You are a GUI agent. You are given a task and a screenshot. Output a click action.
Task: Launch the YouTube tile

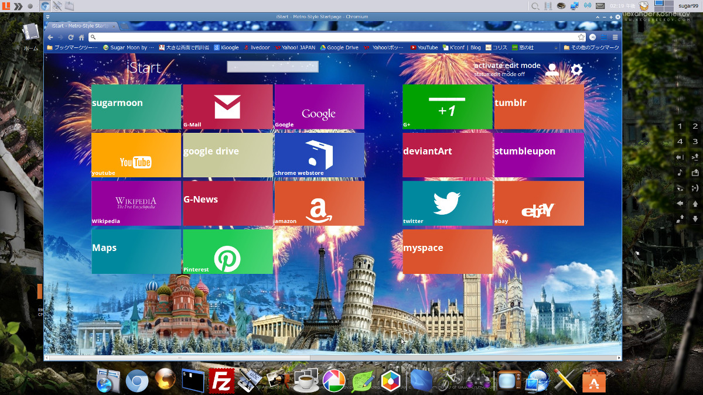(x=136, y=155)
